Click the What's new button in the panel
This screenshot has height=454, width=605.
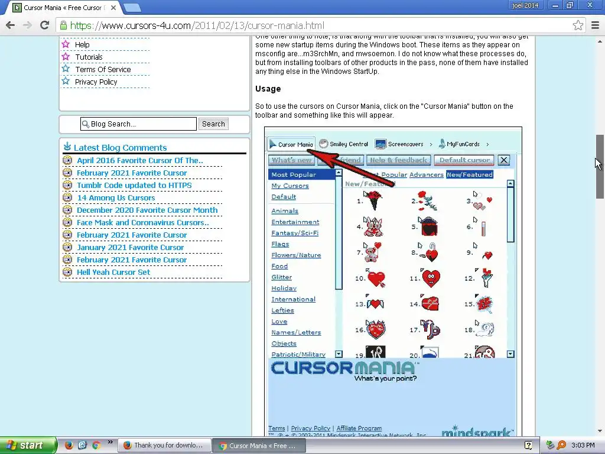pyautogui.click(x=292, y=160)
